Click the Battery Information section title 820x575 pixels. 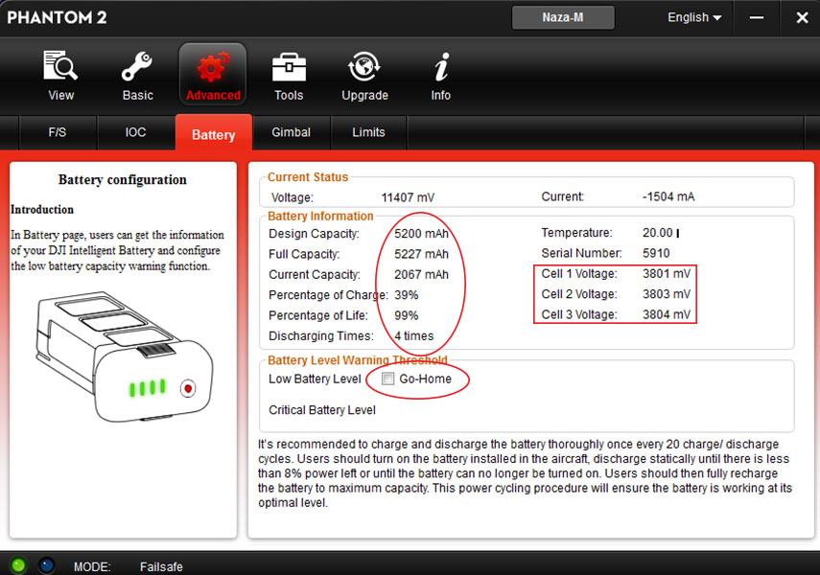[x=320, y=216]
